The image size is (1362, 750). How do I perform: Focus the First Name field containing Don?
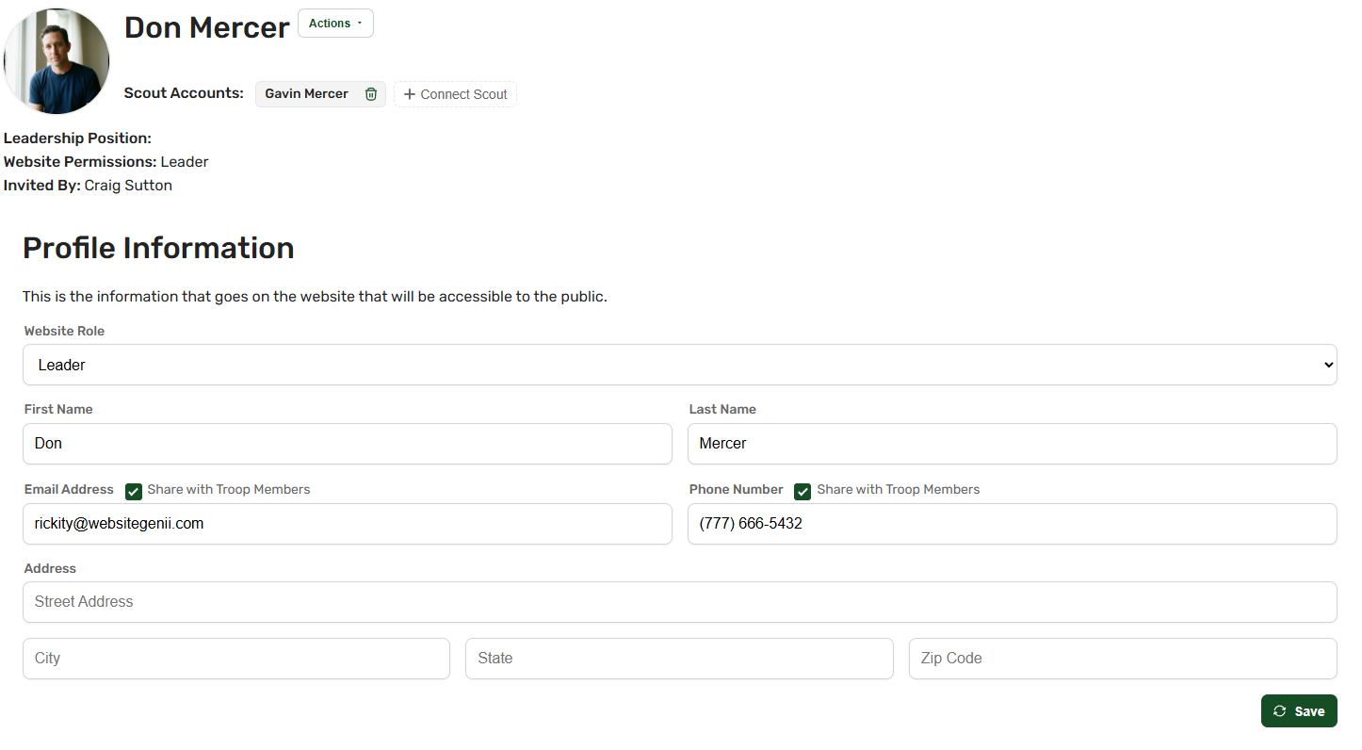click(x=348, y=444)
